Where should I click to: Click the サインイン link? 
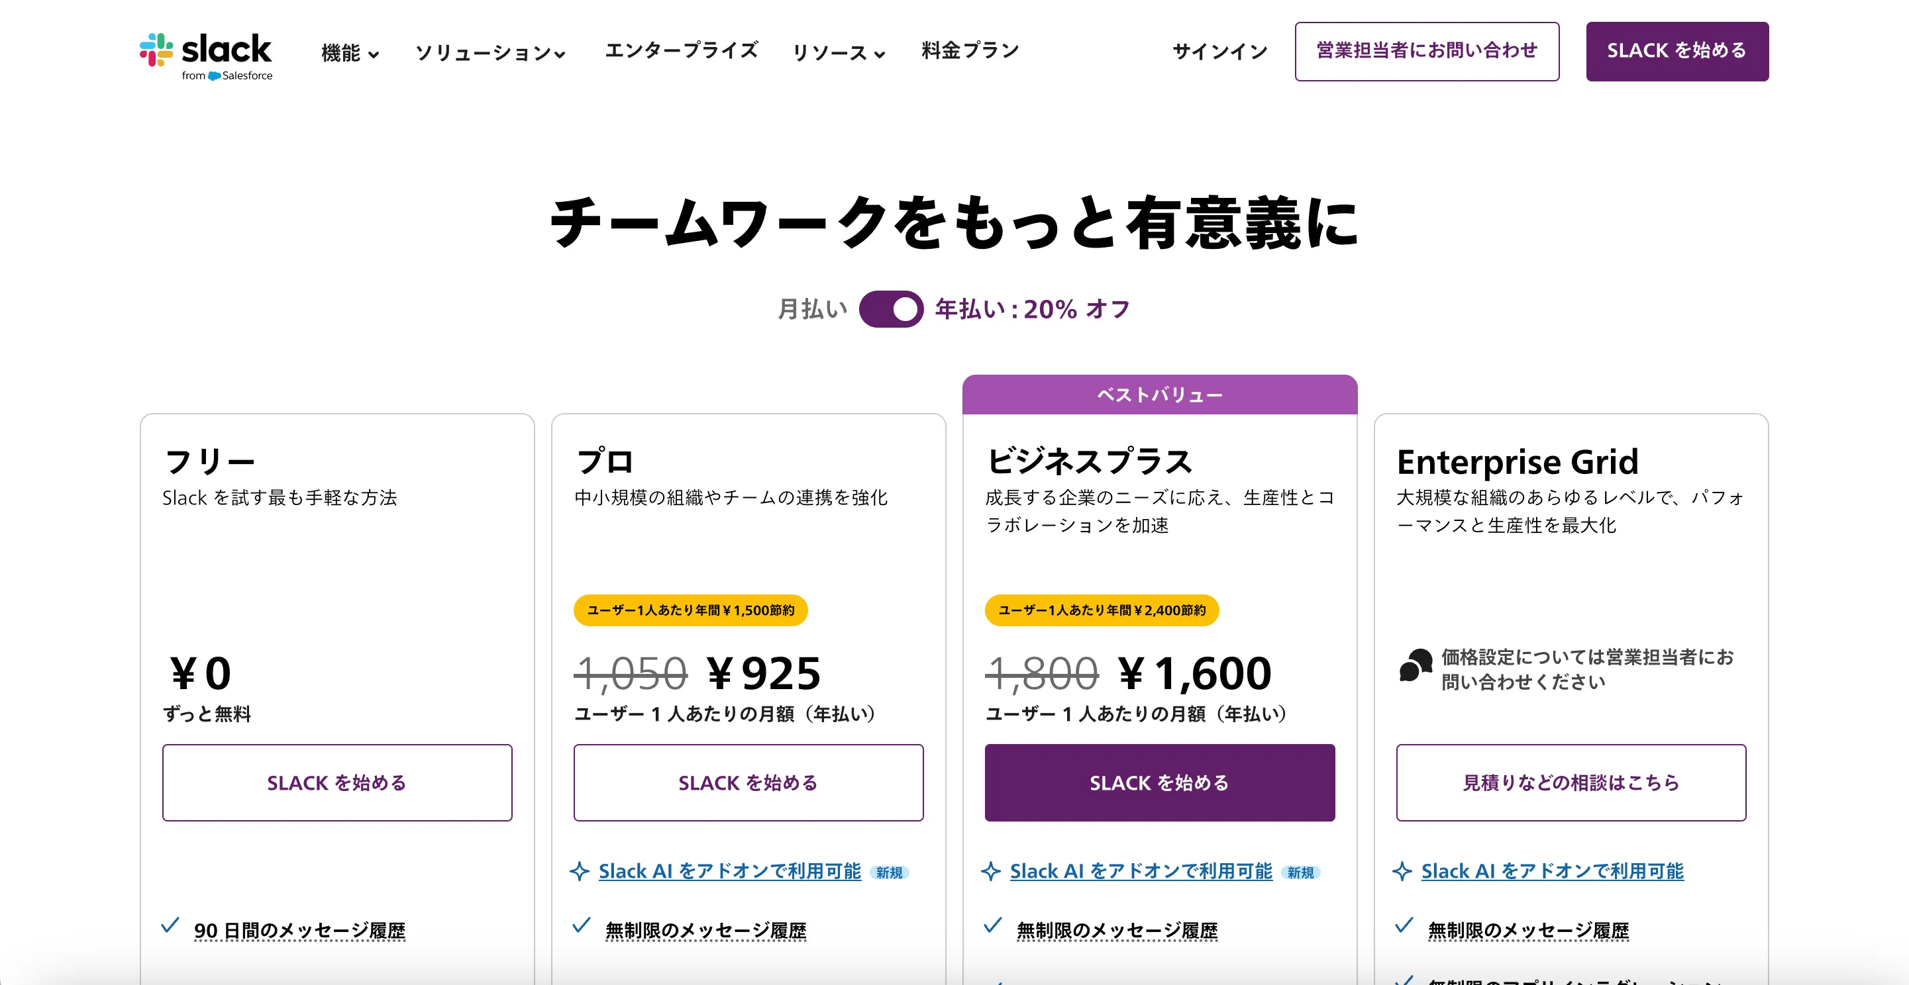coord(1220,51)
